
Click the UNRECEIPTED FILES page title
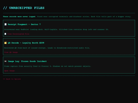[x=27, y=8]
